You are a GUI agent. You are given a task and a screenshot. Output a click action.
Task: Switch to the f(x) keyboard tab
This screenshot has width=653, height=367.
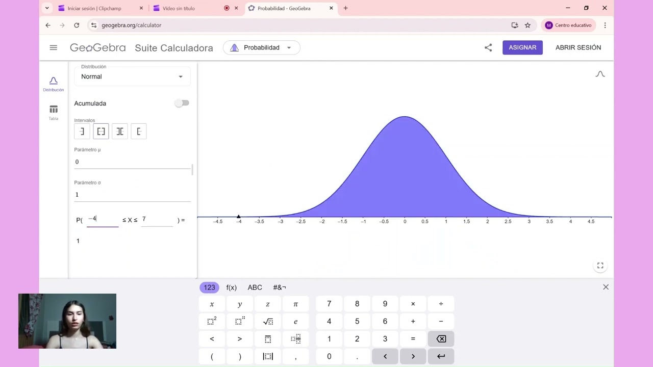231,287
